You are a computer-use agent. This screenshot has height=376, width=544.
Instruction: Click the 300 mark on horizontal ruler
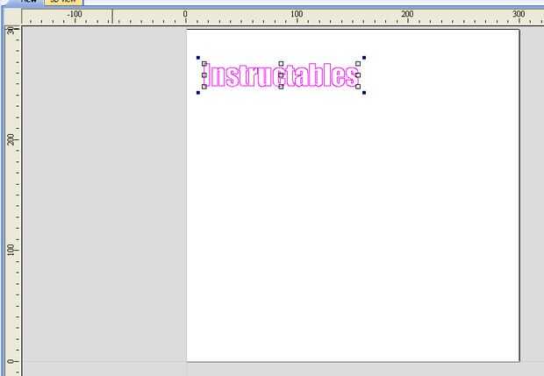tap(519, 14)
